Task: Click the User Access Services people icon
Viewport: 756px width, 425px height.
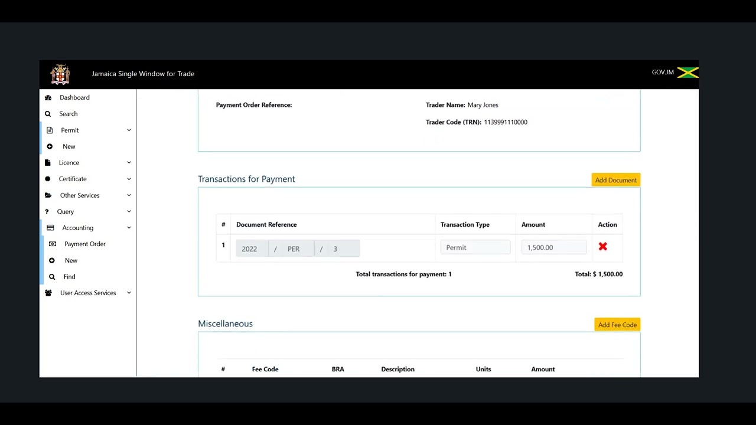Action: click(48, 293)
